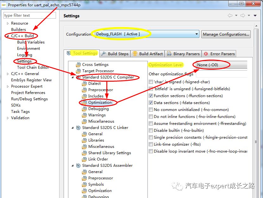This screenshot has width=263, height=198.
Task: Click the compiler Debugging option icon
Action: 85,109
